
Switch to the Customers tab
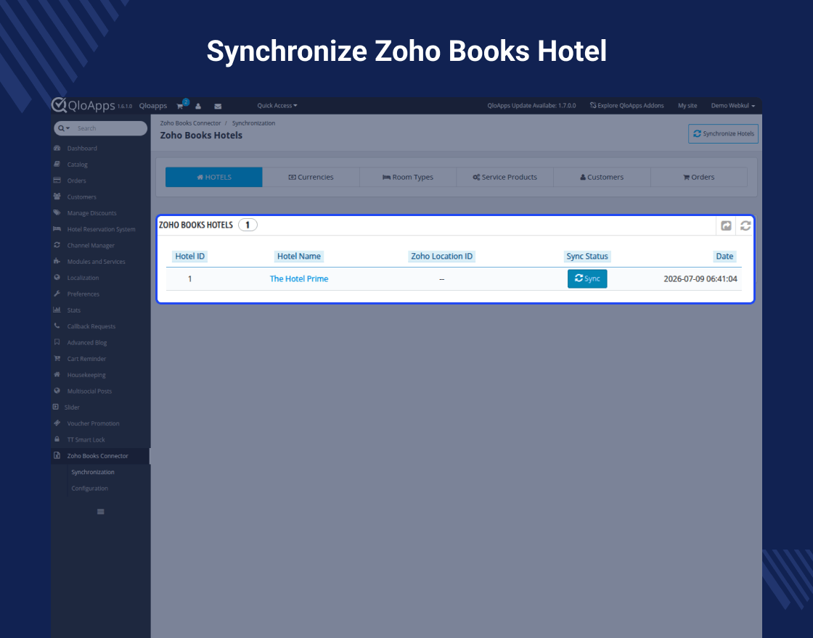pyautogui.click(x=602, y=177)
